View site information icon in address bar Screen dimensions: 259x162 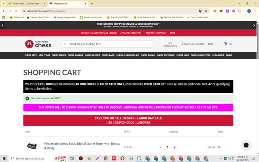[24, 11]
